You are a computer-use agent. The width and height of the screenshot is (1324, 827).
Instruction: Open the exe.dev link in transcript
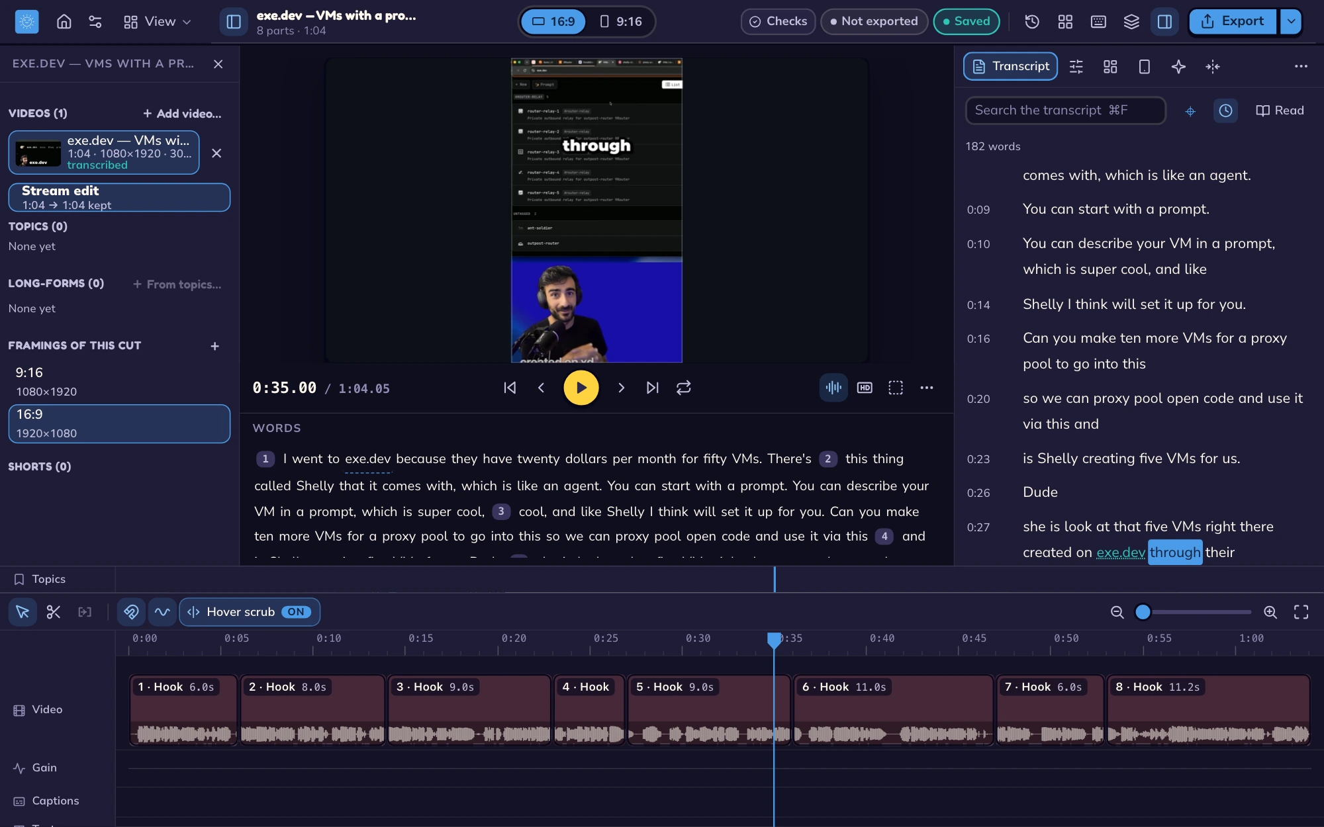pos(1121,553)
